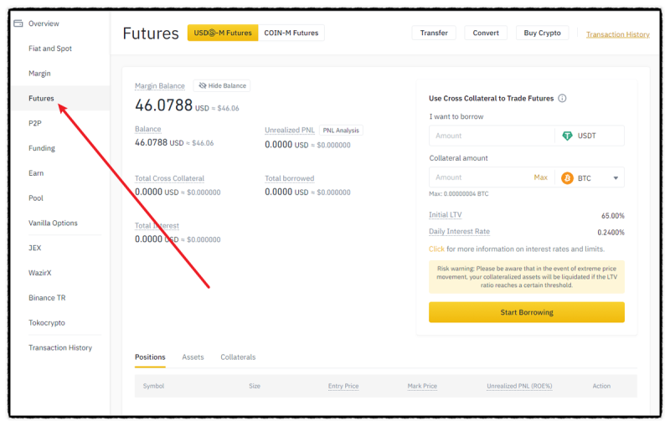Click the 65.00% Initial LTV value
Viewport: 670px width, 426px height.
[x=613, y=216]
